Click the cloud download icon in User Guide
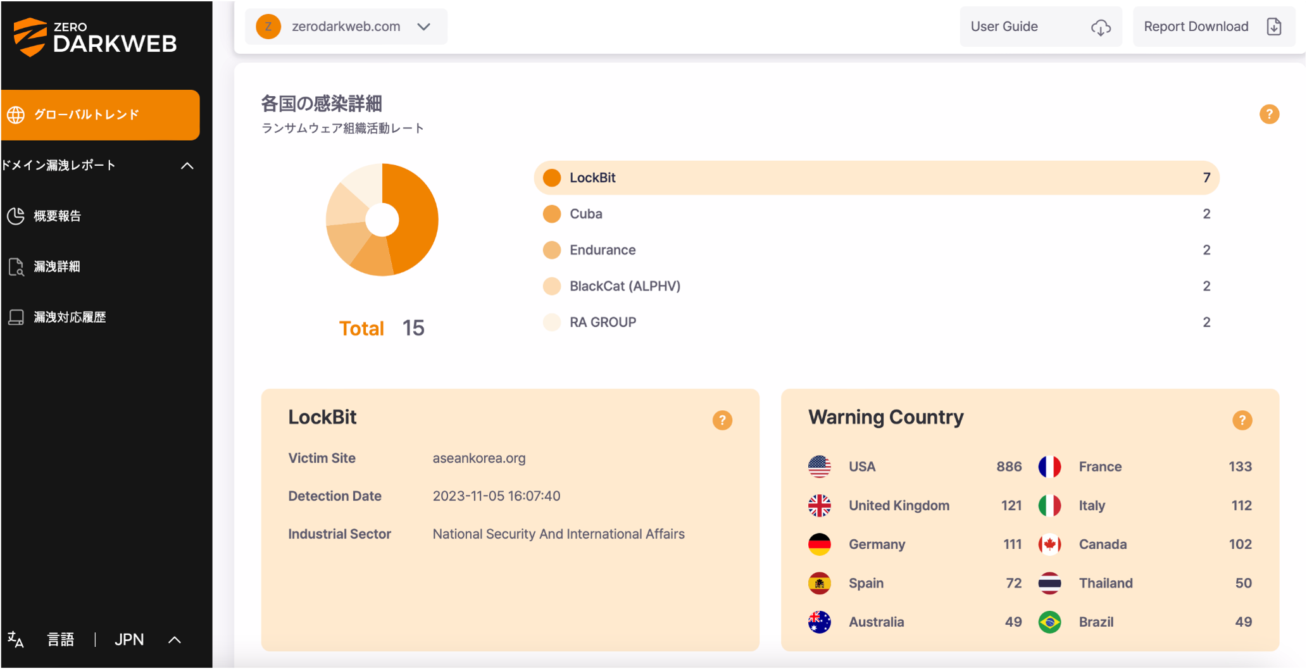This screenshot has width=1307, height=669. click(x=1101, y=27)
